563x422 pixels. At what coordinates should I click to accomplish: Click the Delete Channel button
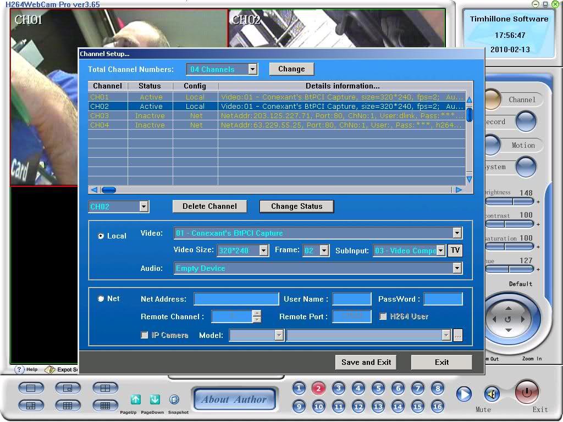pos(209,207)
